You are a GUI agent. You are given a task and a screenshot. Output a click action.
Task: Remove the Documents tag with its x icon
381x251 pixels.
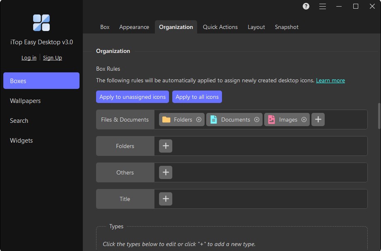(x=257, y=120)
